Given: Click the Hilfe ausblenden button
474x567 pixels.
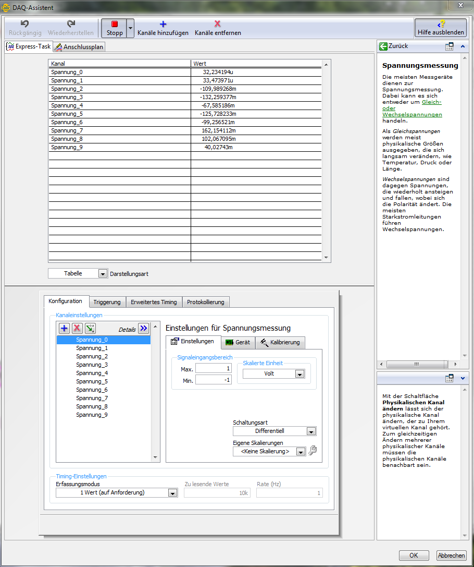Looking at the screenshot, I should coord(441,28).
